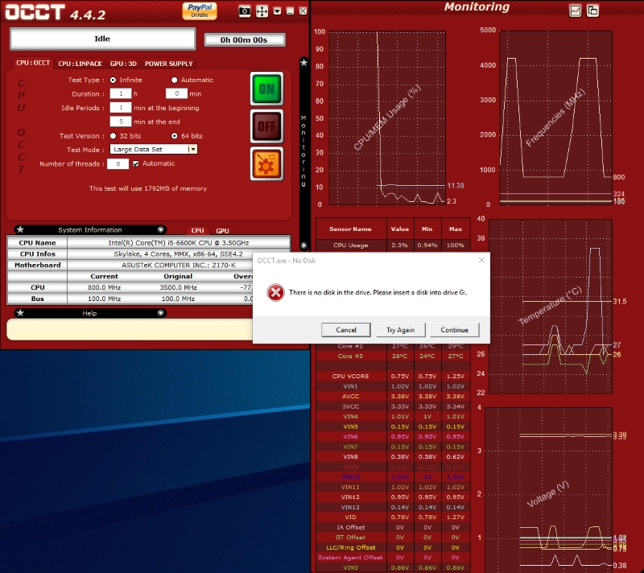644x573 pixels.
Task: Click the PayPal Donate button
Action: coord(200,10)
